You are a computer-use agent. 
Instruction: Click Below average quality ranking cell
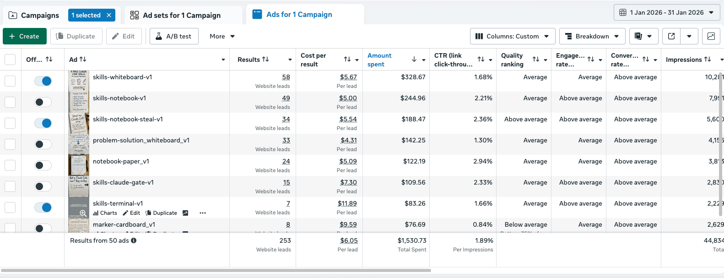tap(526, 224)
